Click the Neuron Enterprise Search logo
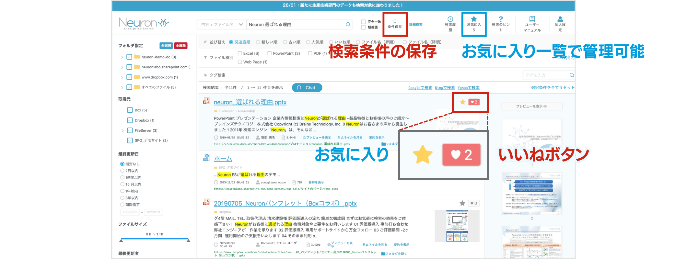 coord(144,24)
